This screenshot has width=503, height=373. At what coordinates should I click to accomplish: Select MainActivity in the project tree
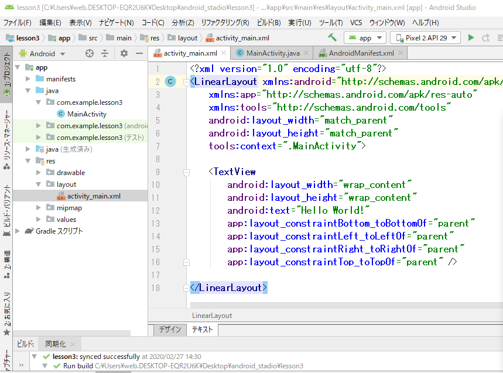86,114
